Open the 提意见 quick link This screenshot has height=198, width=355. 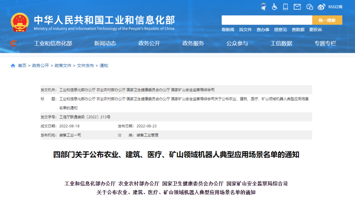click(280, 30)
